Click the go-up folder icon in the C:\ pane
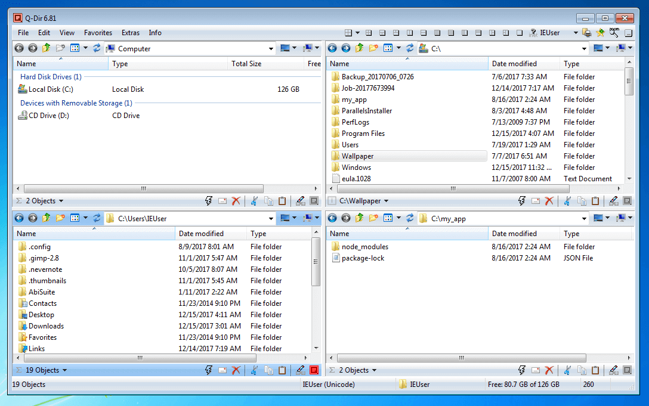The image size is (649, 406). tap(359, 48)
